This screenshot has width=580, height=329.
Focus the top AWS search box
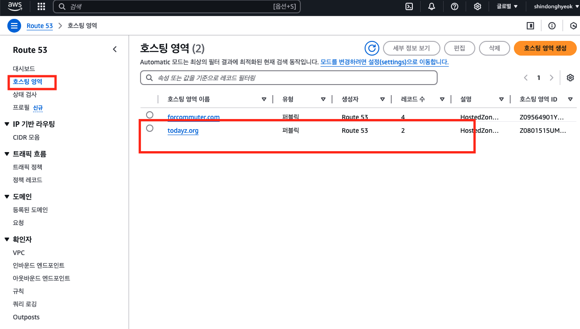tap(177, 6)
